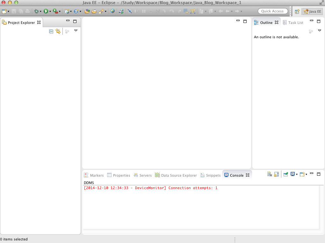Click the macOS fullscreen arrows icon
325x243 pixels.
tap(322, 3)
